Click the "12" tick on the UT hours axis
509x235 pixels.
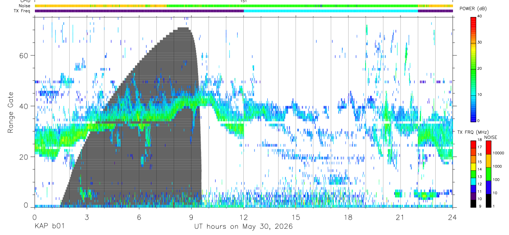(x=244, y=217)
